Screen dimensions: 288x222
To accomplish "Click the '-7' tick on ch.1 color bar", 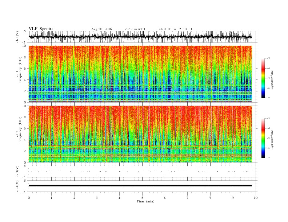I will coord(268,98).
